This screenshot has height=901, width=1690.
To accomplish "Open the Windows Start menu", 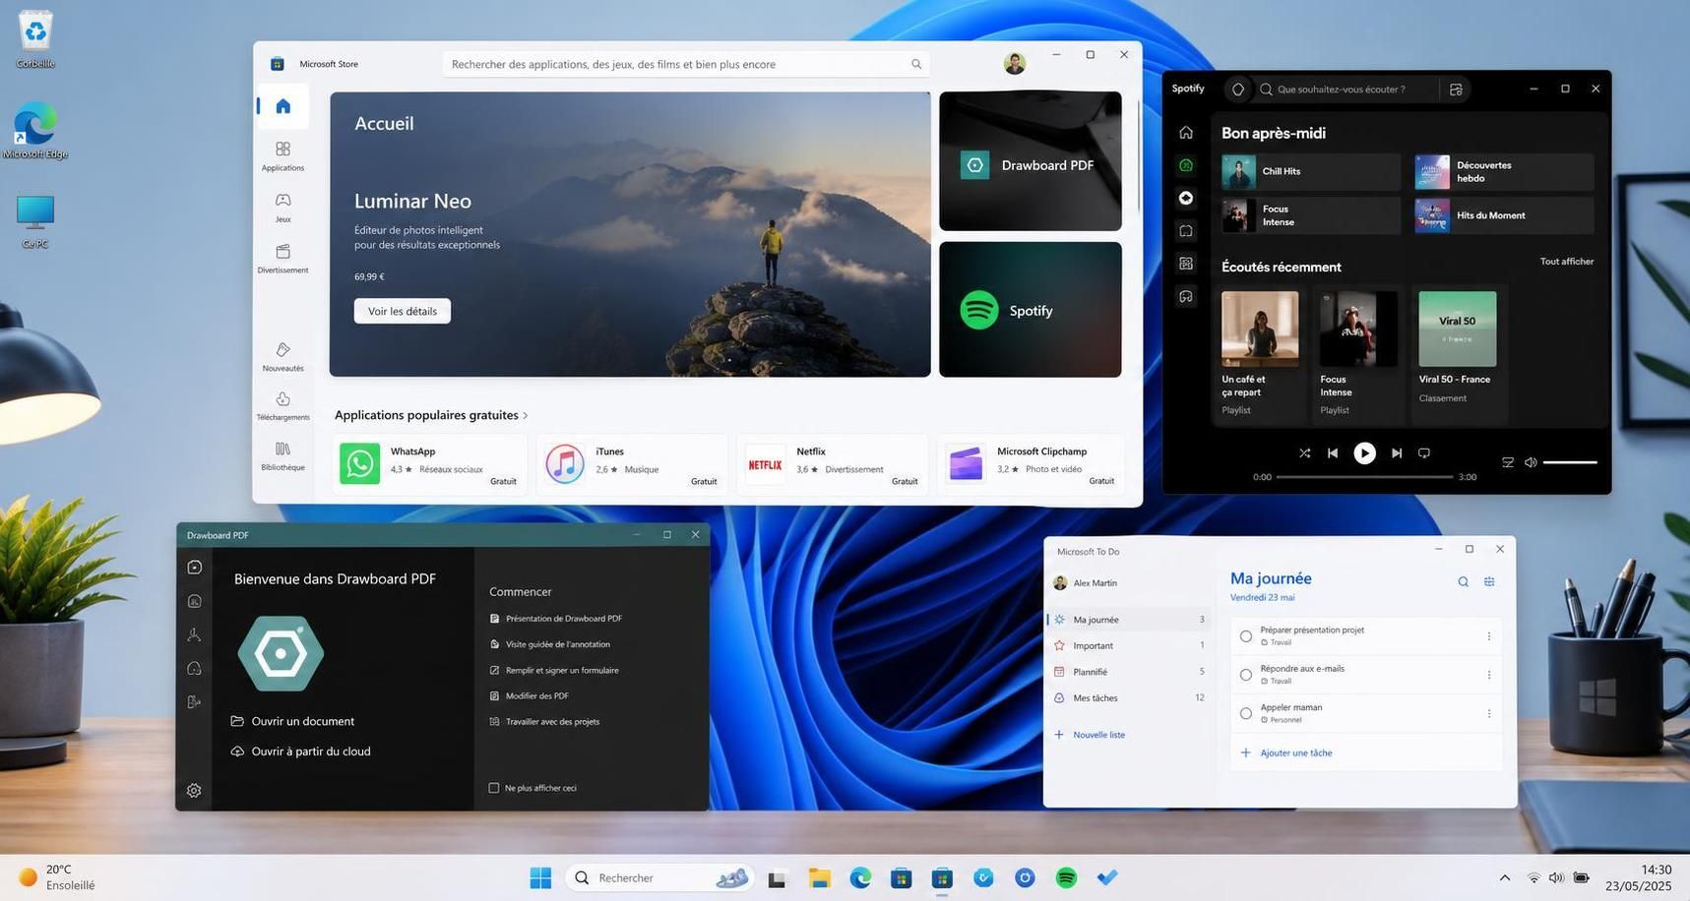I will click(540, 877).
